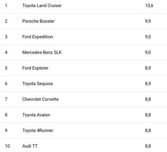Image resolution: width=167 pixels, height=152 pixels.
Task: Click the 8,9 value for Ford Explorer
Action: (x=148, y=68)
